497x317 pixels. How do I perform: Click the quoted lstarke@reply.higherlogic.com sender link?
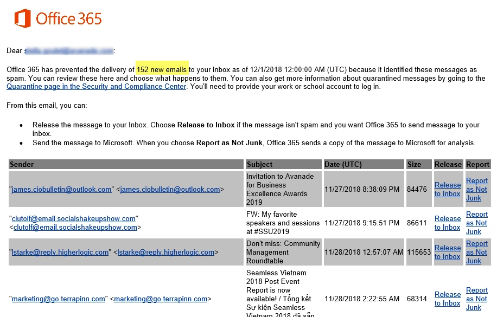pos(60,253)
